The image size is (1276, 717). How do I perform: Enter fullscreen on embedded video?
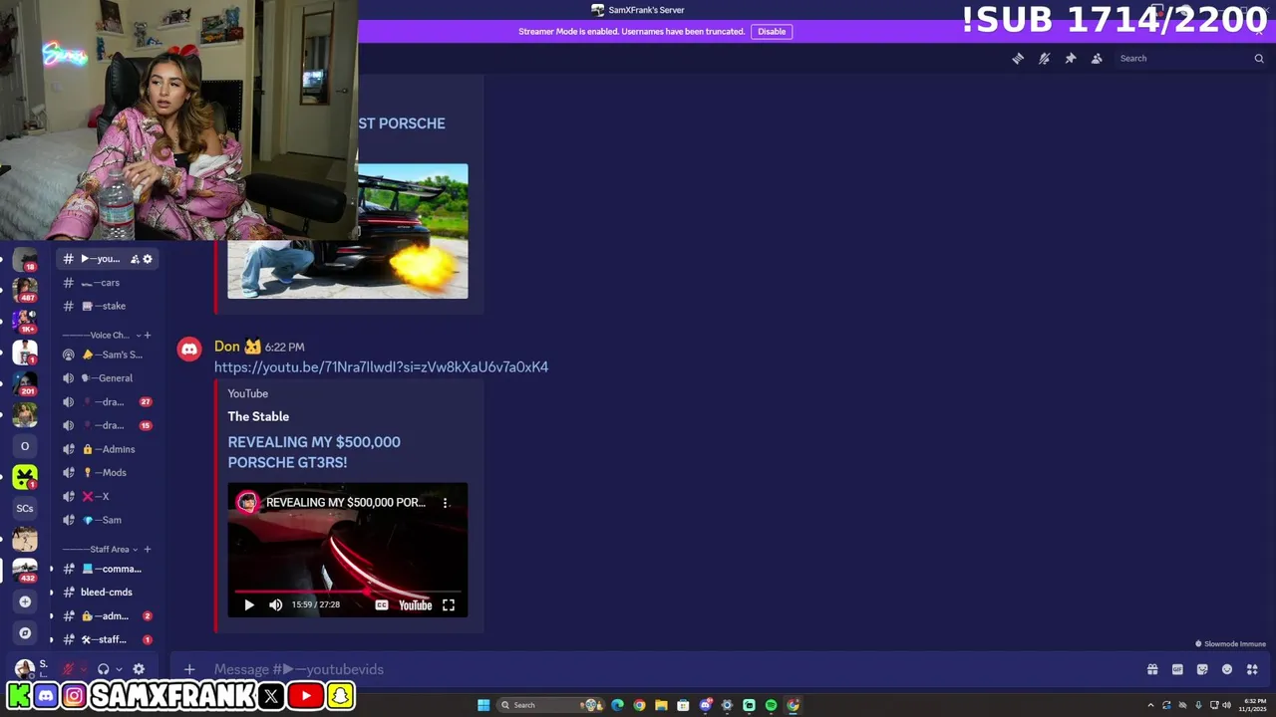449,604
